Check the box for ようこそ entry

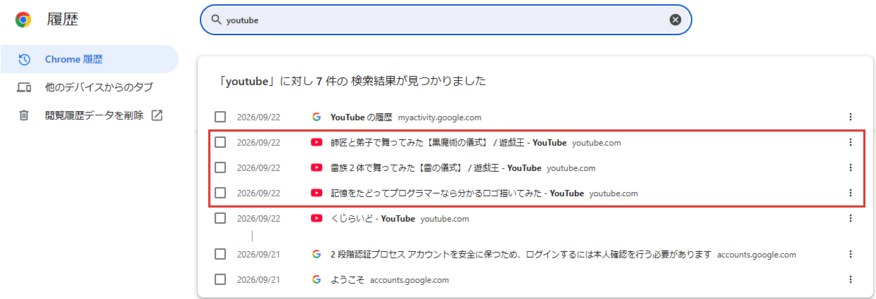pyautogui.click(x=220, y=279)
